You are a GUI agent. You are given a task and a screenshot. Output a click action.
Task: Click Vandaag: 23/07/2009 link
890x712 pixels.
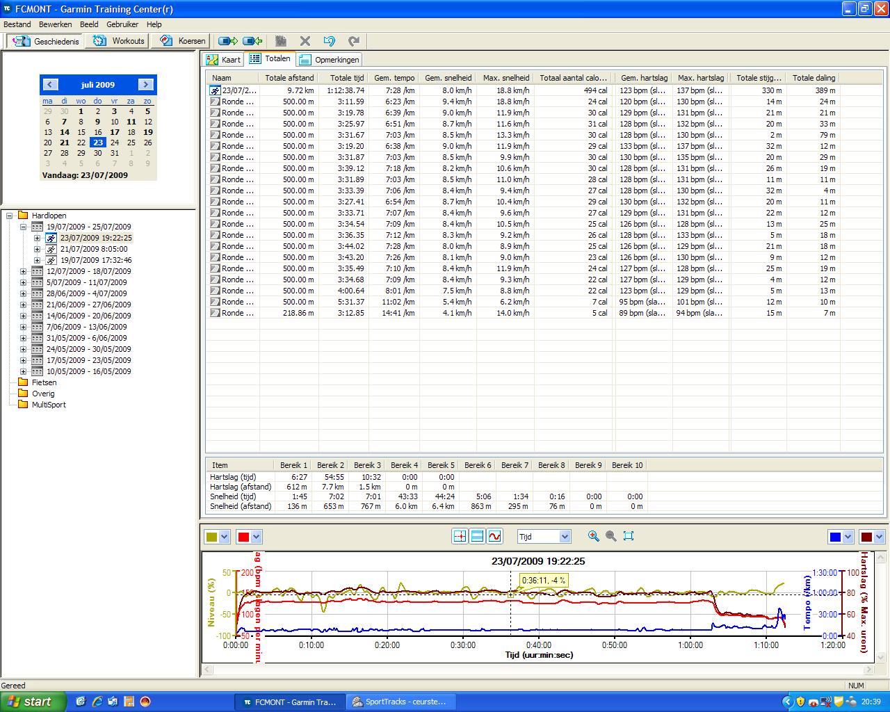(85, 175)
